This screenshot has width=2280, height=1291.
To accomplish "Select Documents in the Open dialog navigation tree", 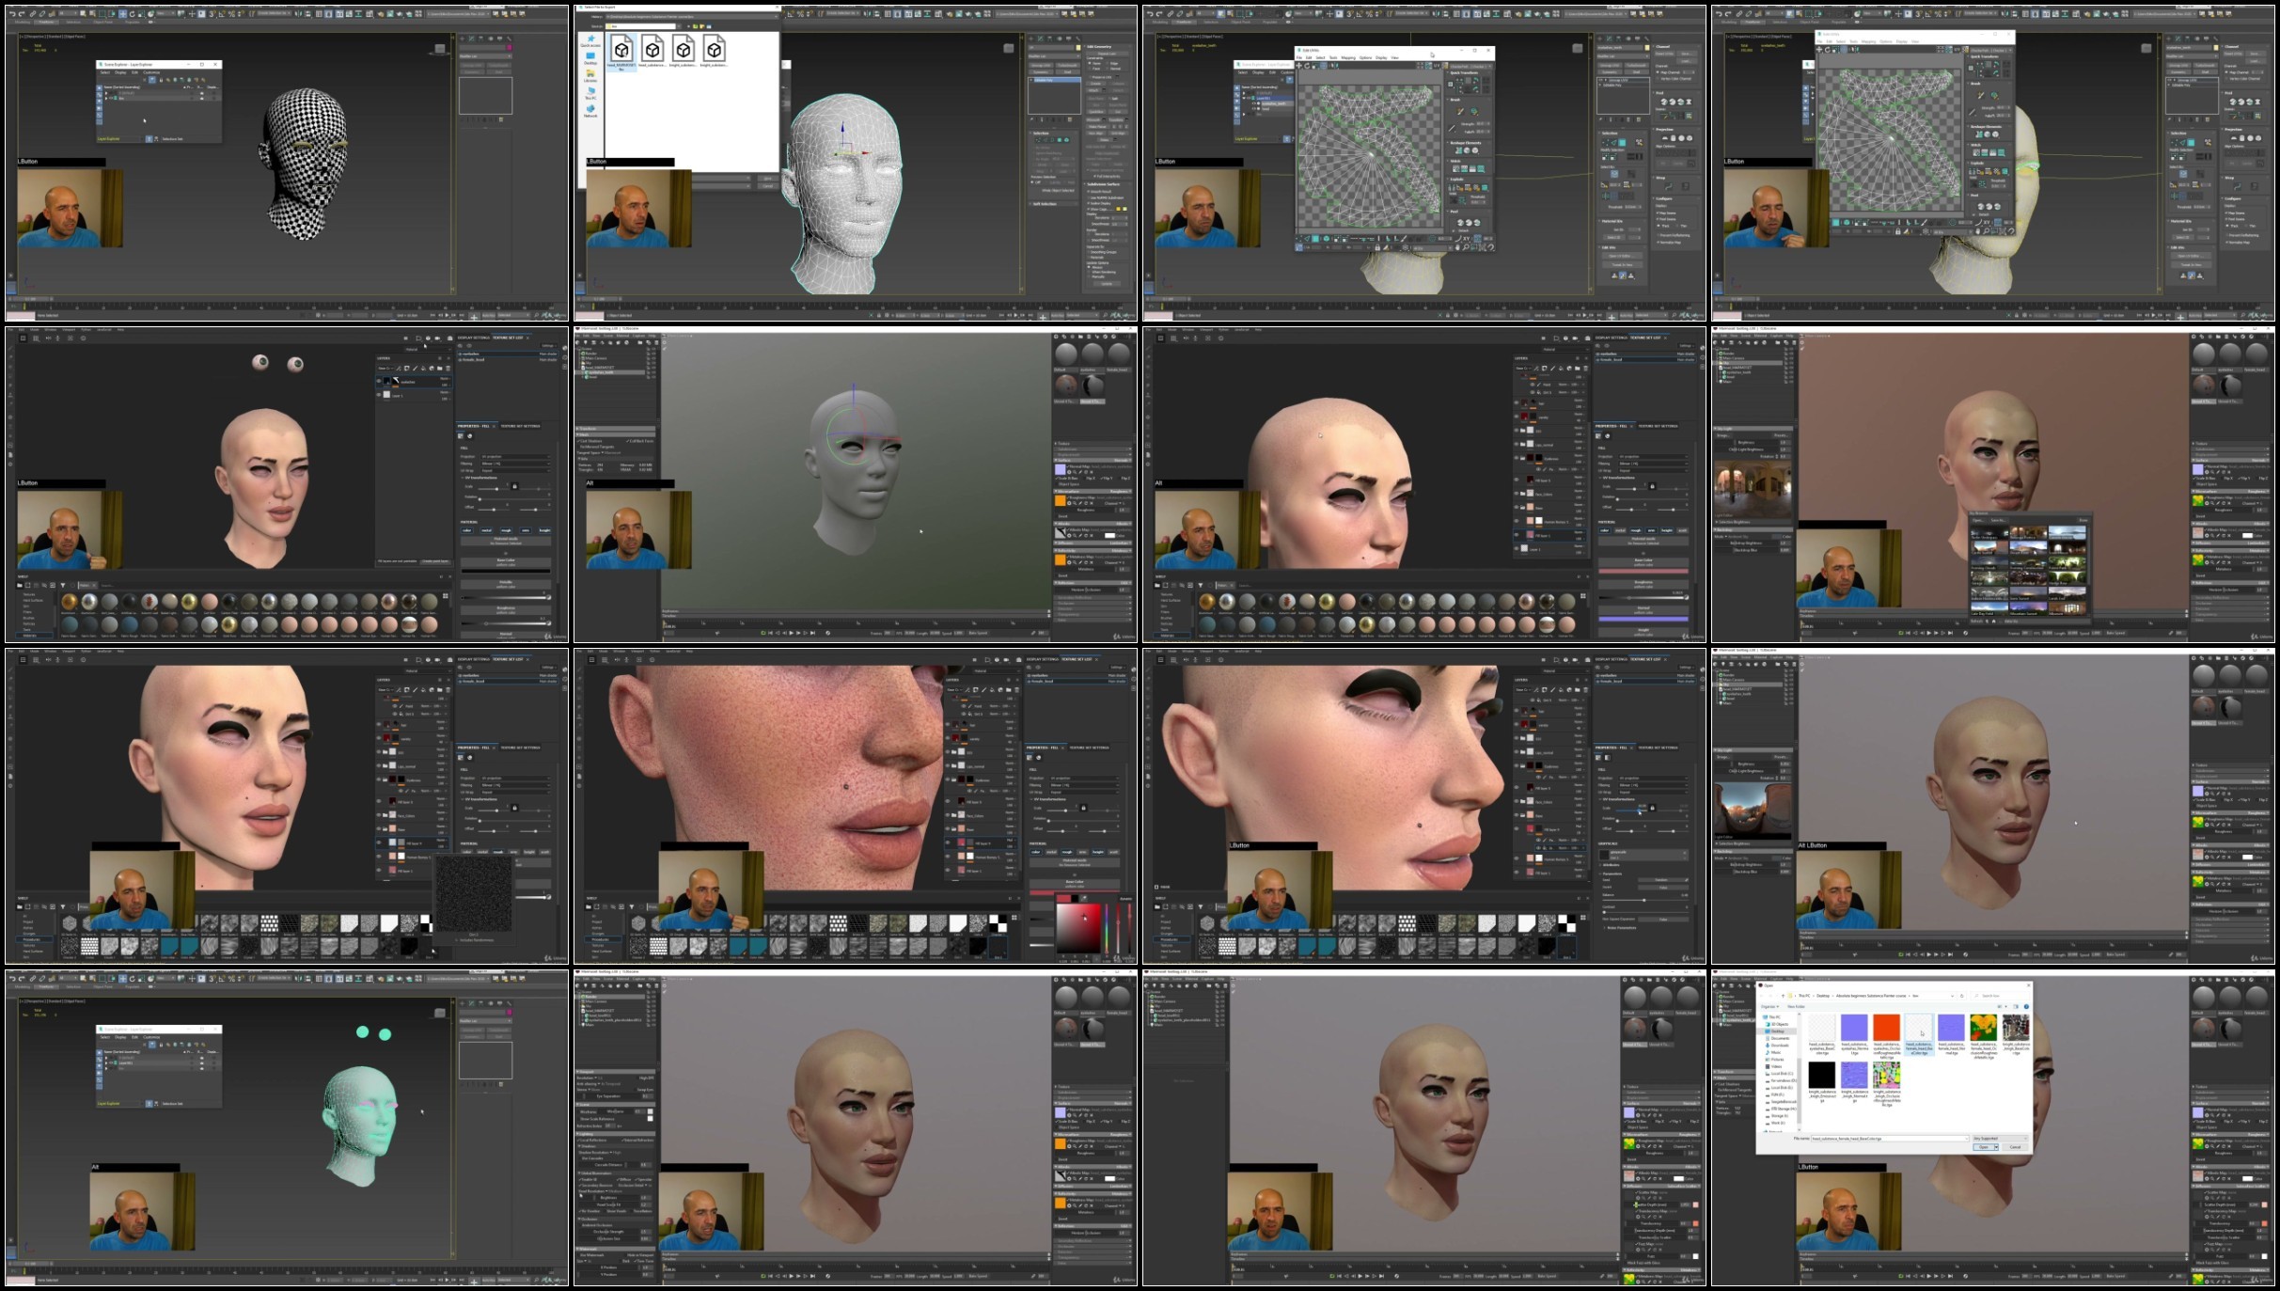I will pos(1780,1038).
